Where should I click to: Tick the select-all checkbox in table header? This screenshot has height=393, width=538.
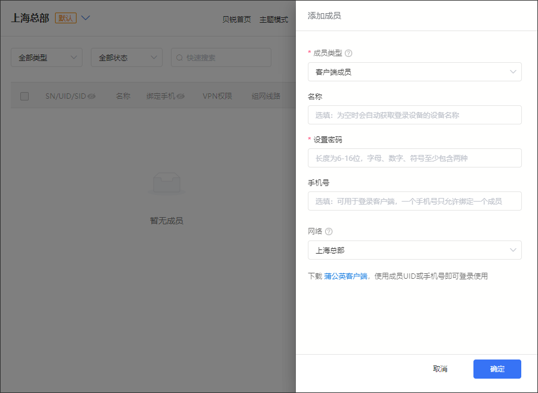25,96
